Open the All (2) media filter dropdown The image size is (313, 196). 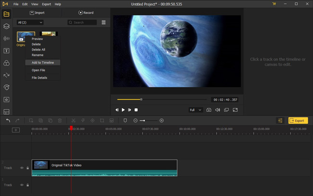click(x=30, y=22)
